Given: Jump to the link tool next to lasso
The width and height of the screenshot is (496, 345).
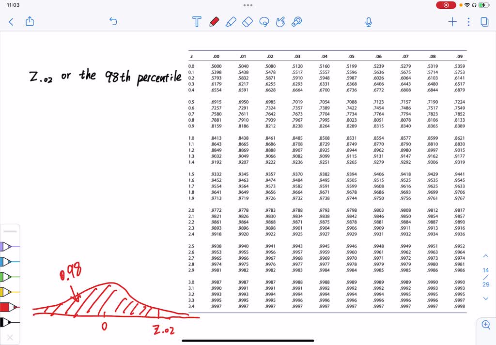Looking at the screenshot, I should click(296, 21).
